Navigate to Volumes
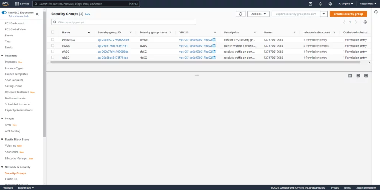The image size is (380, 190). pyautogui.click(x=10, y=145)
